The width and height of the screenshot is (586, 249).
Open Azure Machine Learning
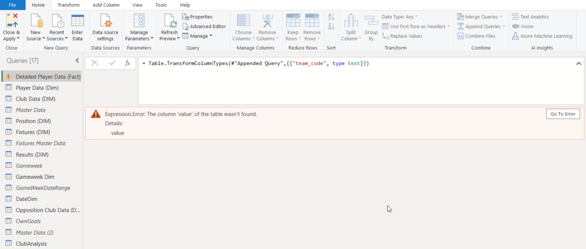(x=542, y=36)
